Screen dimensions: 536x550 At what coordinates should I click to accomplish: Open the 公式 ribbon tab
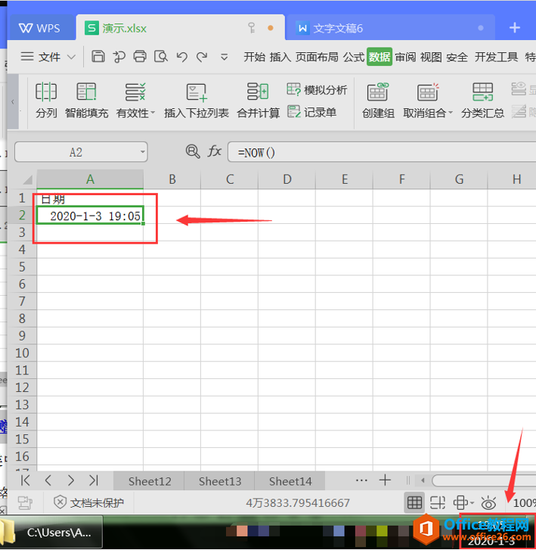click(354, 57)
